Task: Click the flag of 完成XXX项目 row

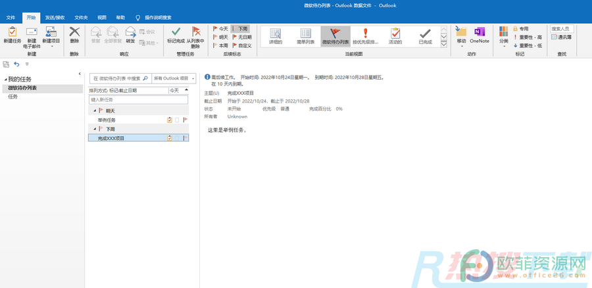Action: tap(185, 138)
